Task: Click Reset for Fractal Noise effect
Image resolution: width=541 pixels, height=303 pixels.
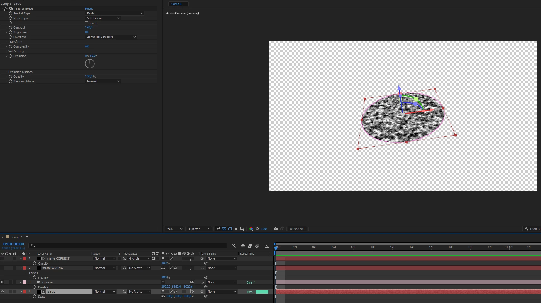Action: (89, 9)
